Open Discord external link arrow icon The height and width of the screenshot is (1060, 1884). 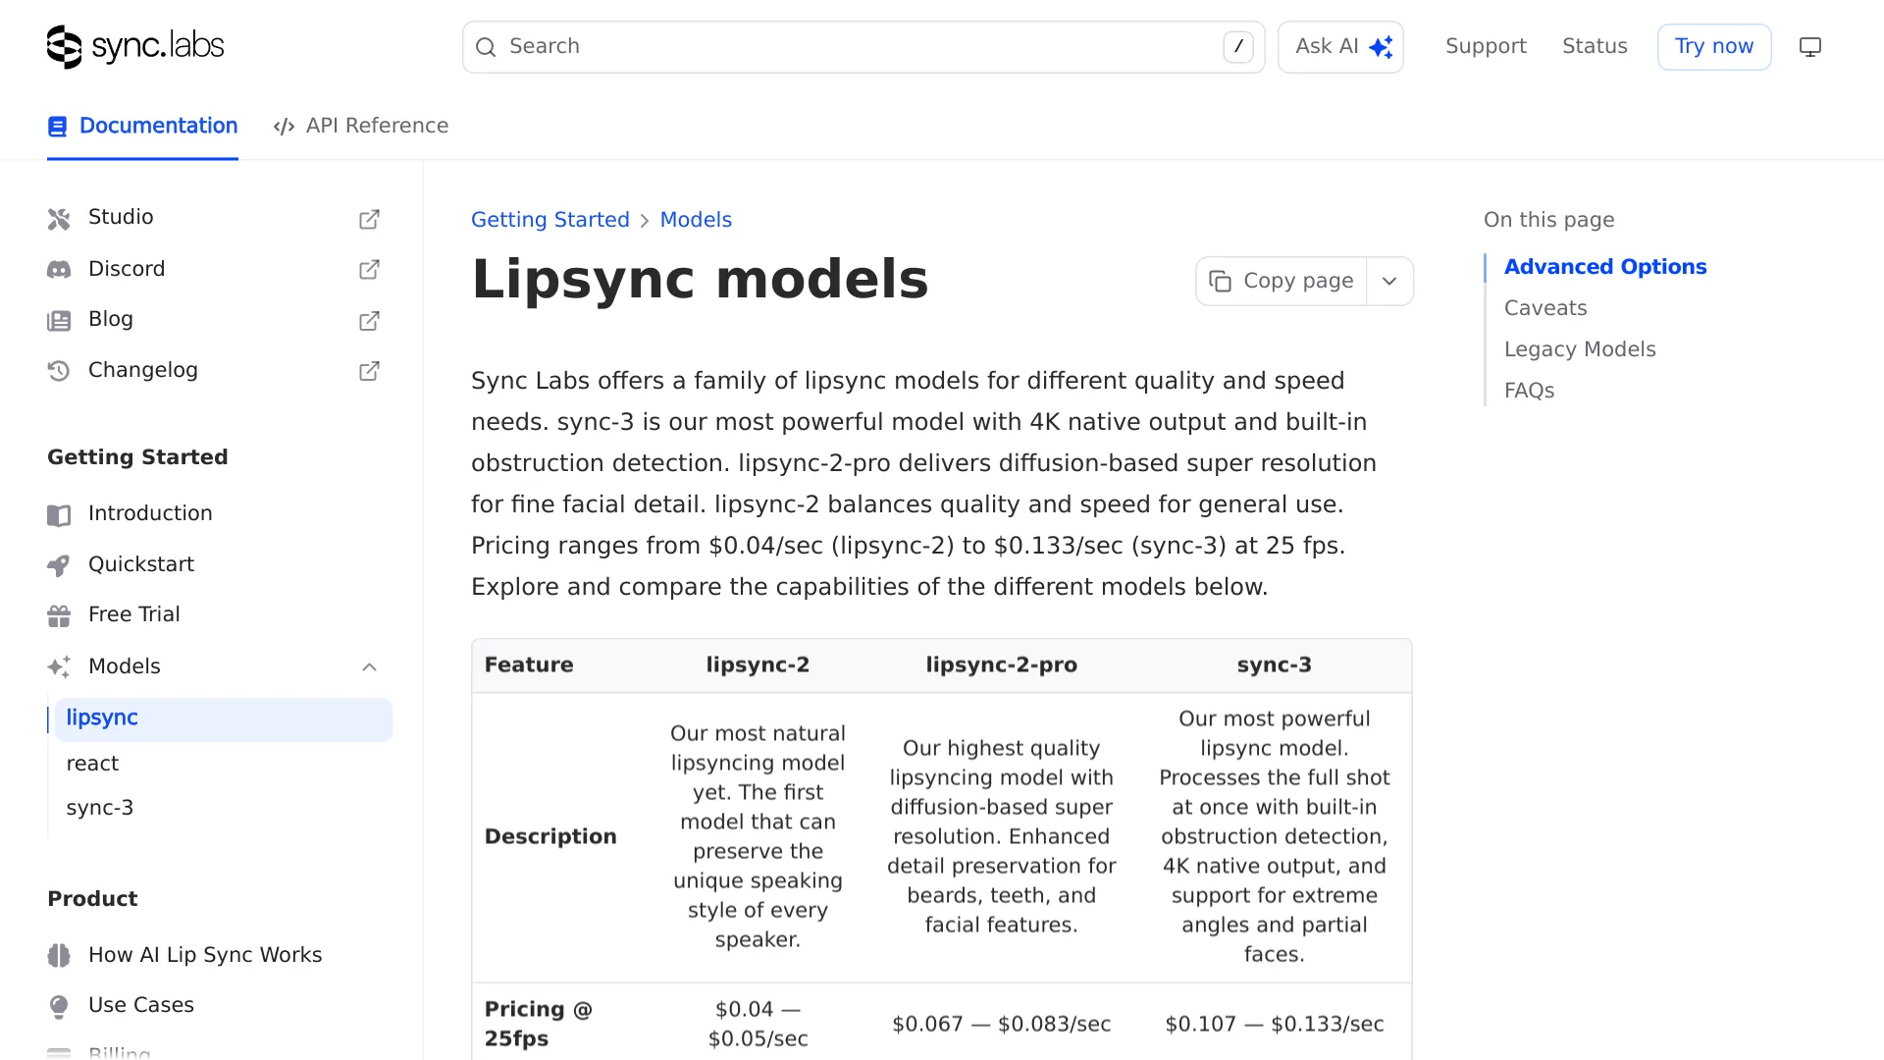[369, 269]
